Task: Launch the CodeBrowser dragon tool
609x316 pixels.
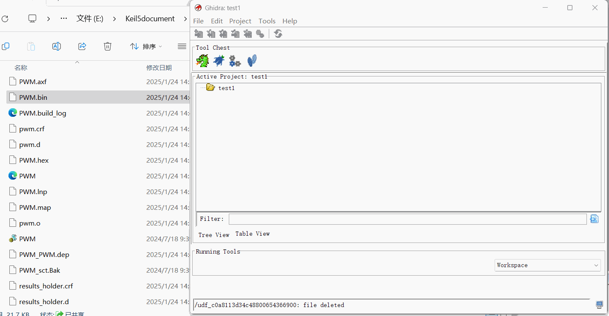Action: (202, 61)
